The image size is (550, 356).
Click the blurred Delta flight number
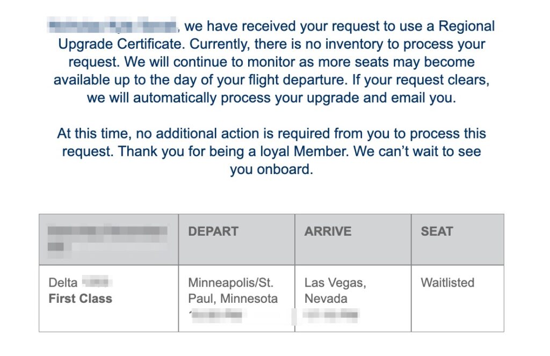pyautogui.click(x=97, y=282)
